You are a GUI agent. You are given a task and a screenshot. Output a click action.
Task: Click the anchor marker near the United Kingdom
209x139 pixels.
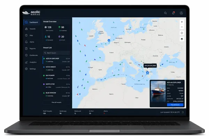pyautogui.click(x=109, y=40)
